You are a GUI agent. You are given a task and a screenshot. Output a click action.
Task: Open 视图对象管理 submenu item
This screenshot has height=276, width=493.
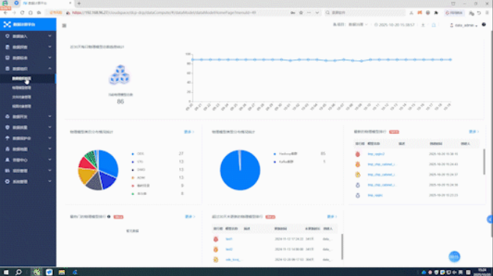point(21,106)
